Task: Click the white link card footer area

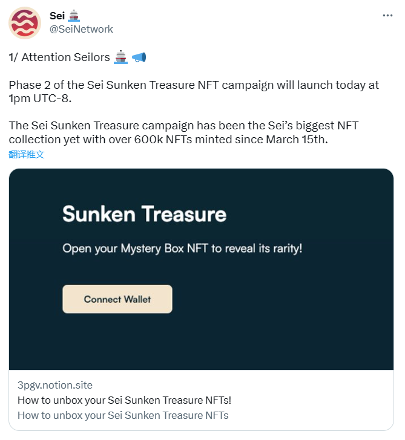Action: [201, 400]
